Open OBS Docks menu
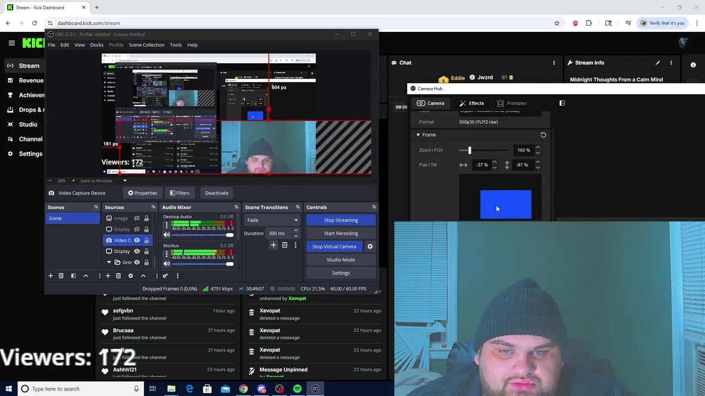 point(96,45)
